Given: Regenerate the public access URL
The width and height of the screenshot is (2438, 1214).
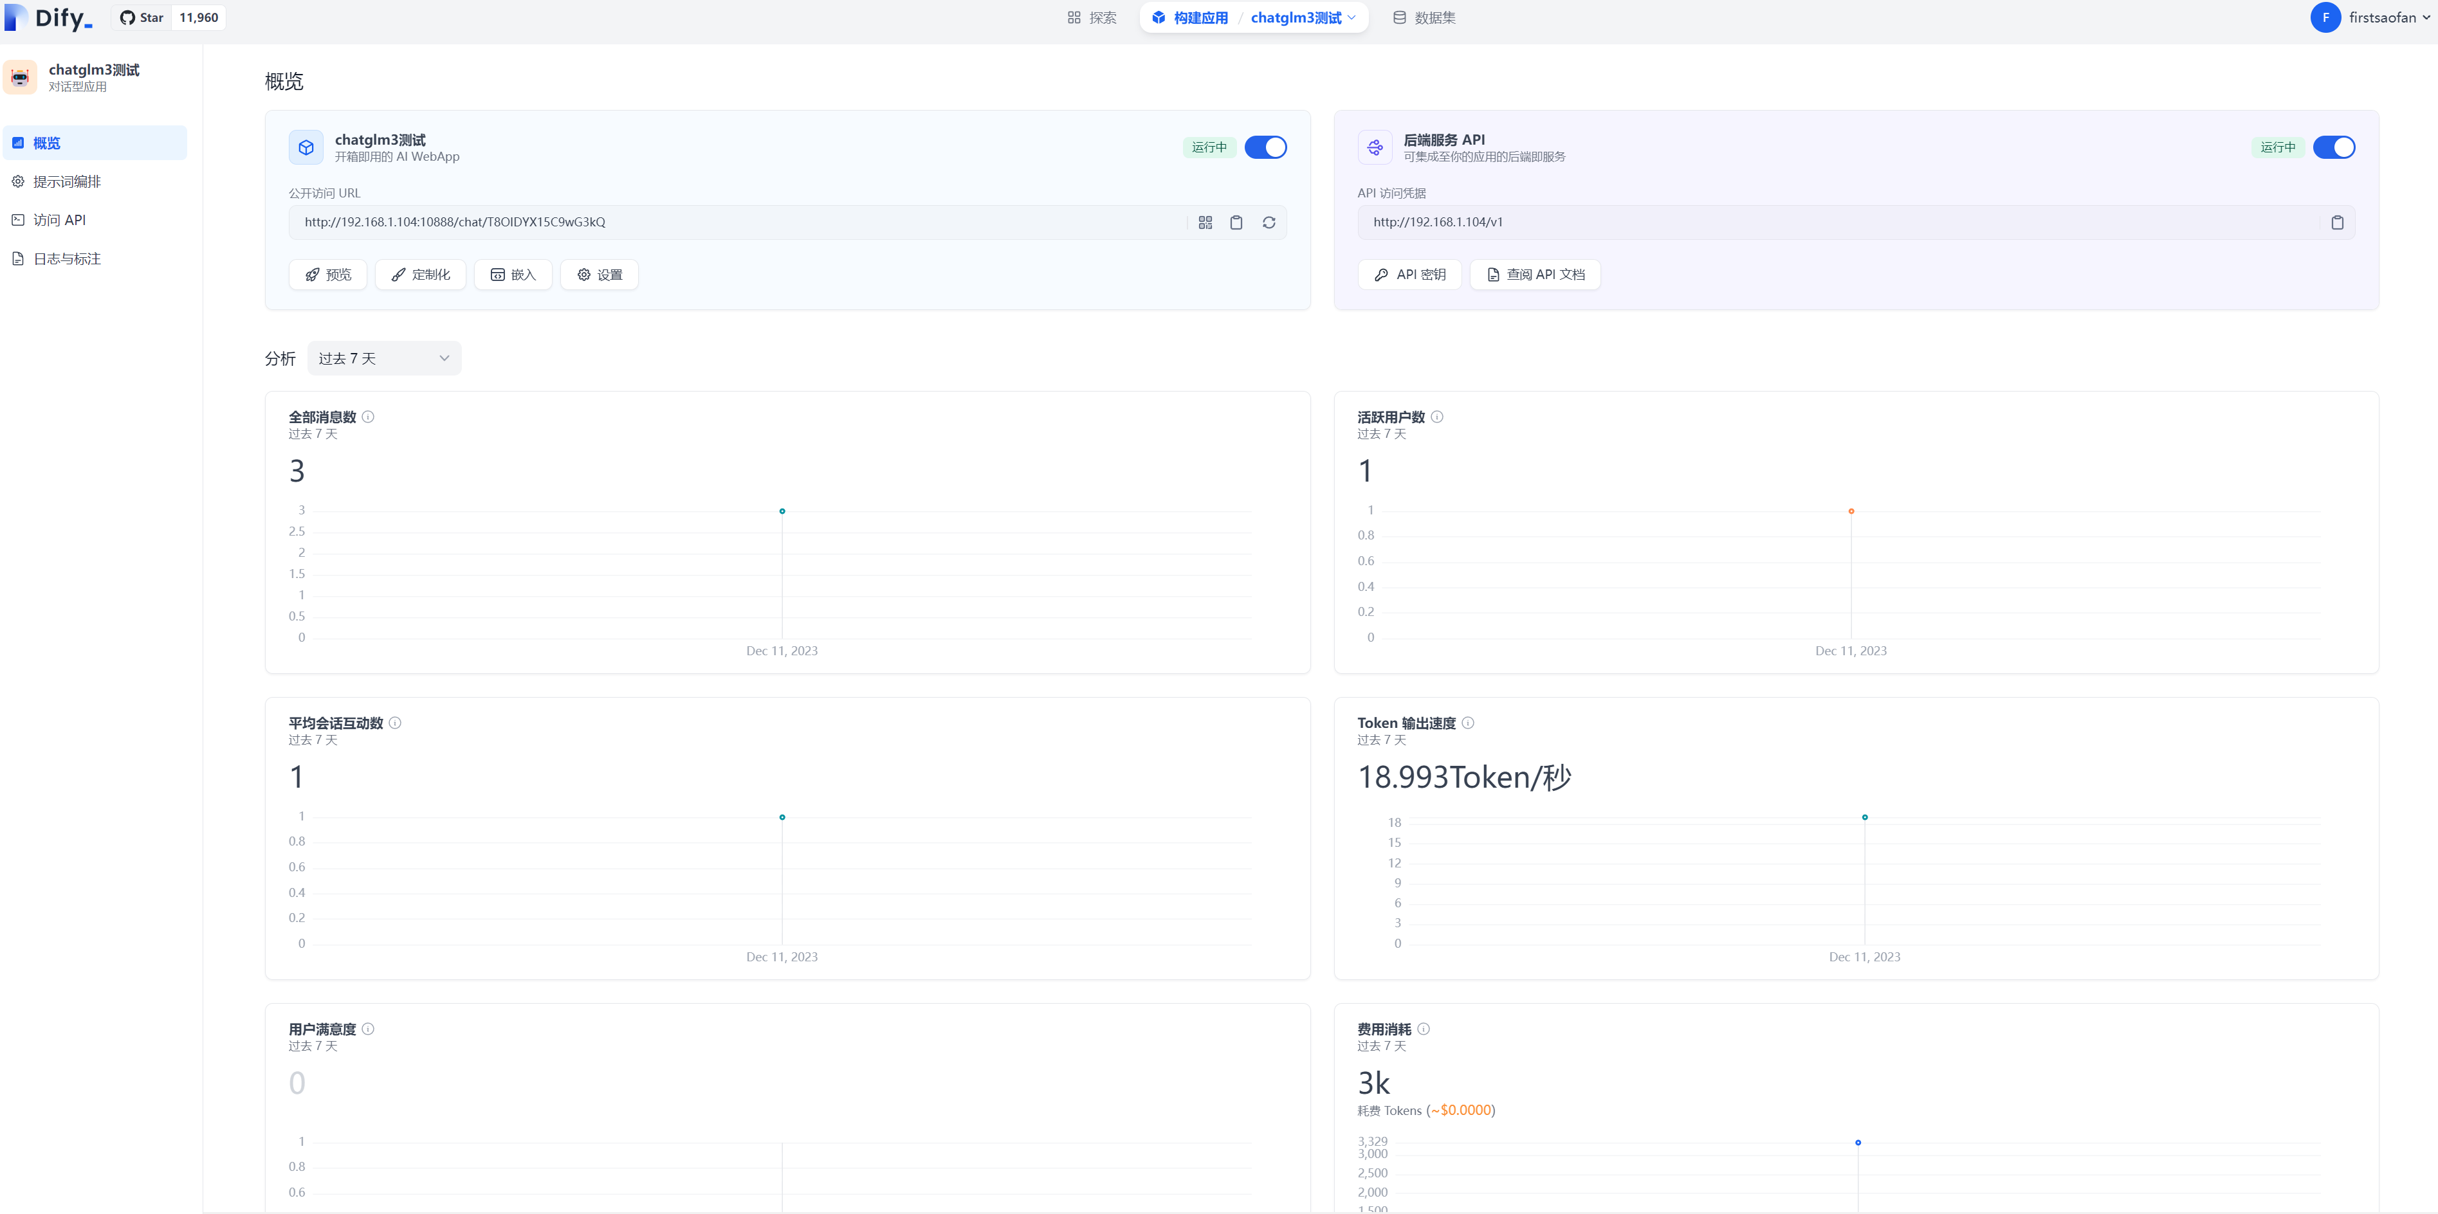Looking at the screenshot, I should (x=1269, y=222).
